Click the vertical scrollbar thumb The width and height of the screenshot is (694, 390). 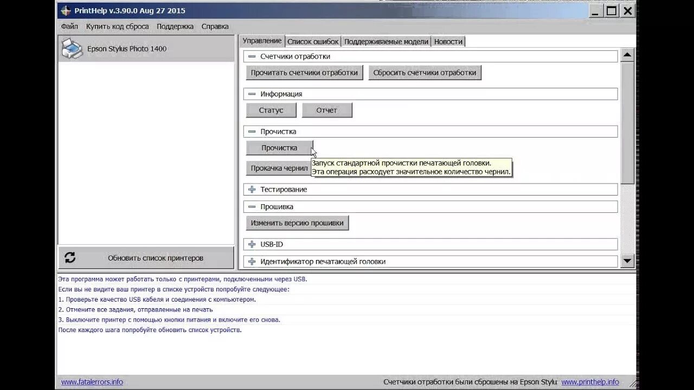(627, 123)
